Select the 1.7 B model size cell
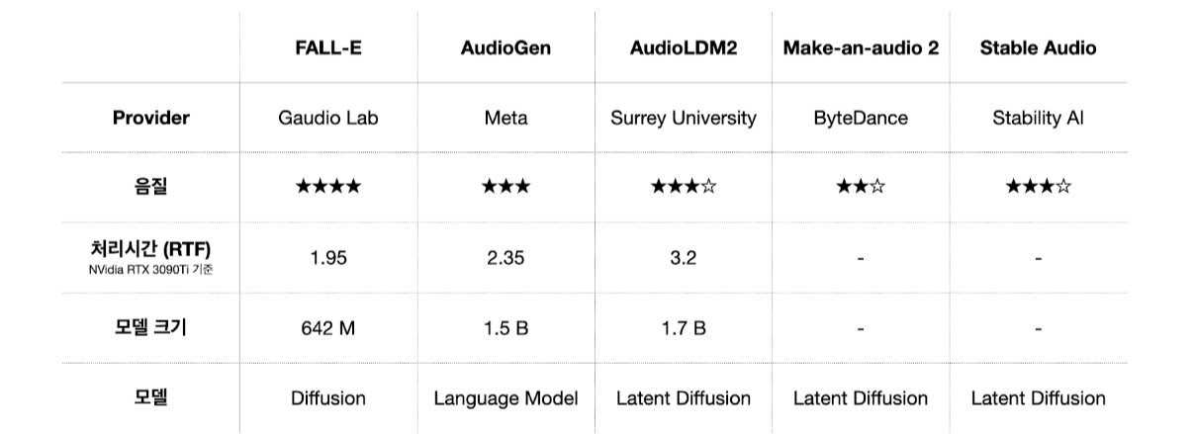 tap(683, 328)
